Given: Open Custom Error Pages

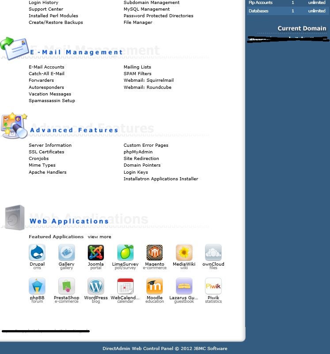Looking at the screenshot, I should tap(146, 145).
